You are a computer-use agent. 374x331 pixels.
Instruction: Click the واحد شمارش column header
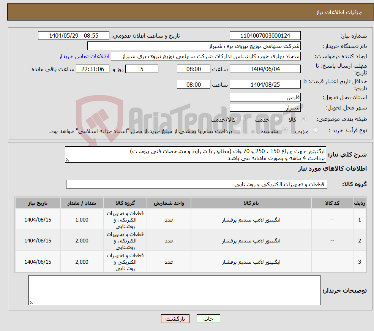click(x=169, y=203)
